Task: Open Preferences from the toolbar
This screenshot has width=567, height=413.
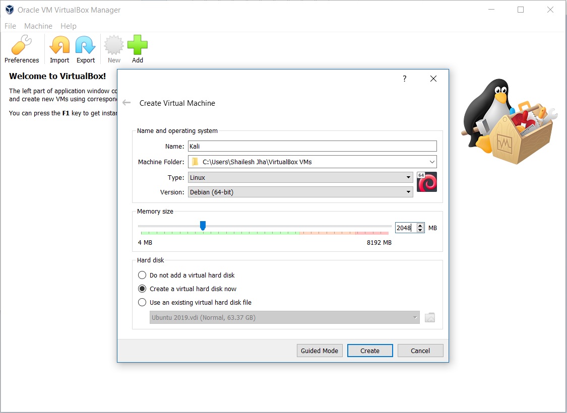Action: pyautogui.click(x=21, y=49)
